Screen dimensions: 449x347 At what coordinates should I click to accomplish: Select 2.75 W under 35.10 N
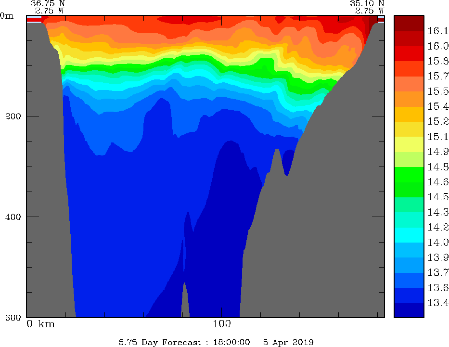tap(370, 11)
